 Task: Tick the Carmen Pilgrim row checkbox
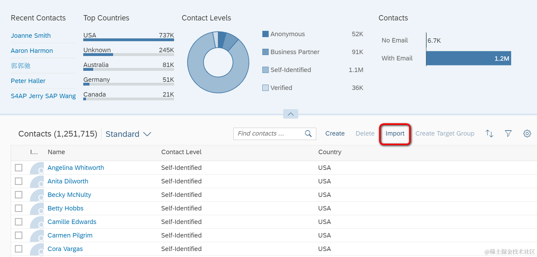click(19, 235)
